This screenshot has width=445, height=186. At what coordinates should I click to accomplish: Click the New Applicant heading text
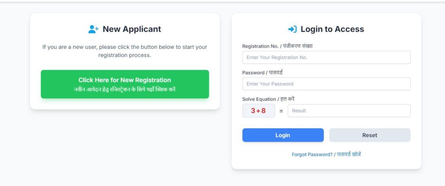(x=132, y=29)
